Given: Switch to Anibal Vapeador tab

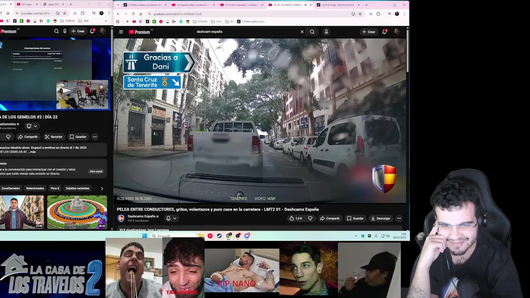Looking at the screenshot, I should [x=242, y=5].
